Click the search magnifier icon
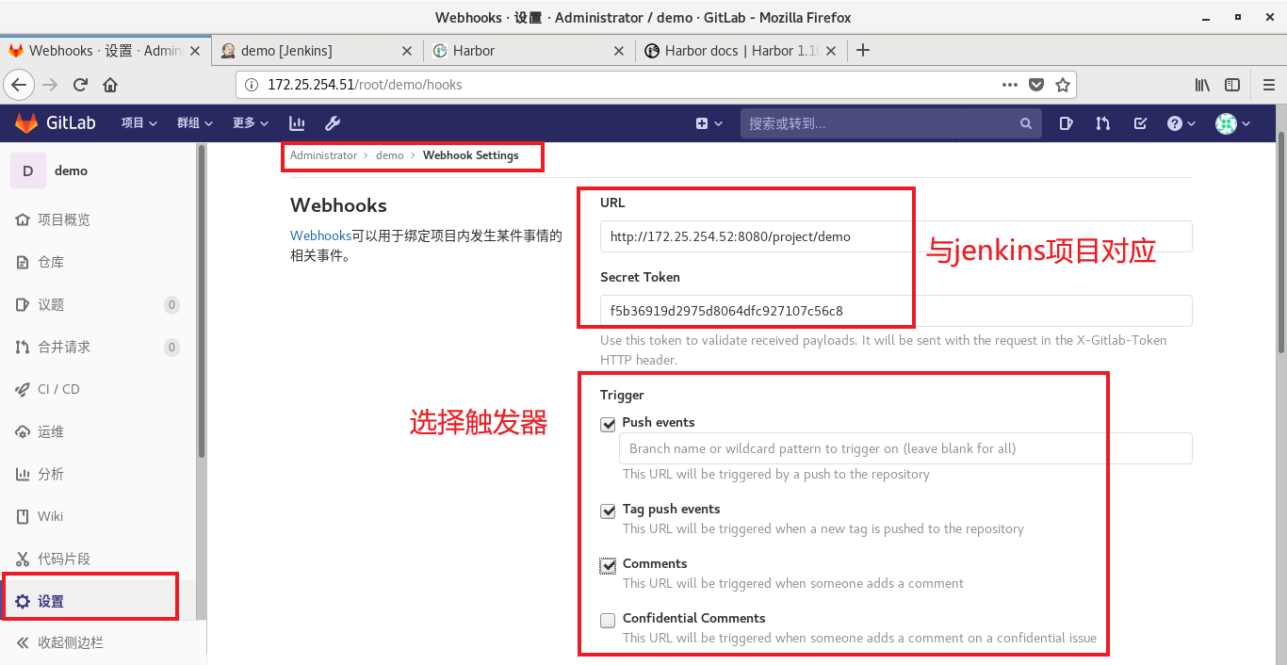This screenshot has width=1287, height=665. (x=1025, y=123)
